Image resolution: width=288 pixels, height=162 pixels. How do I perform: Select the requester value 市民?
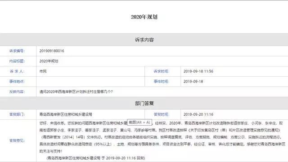[43, 71]
